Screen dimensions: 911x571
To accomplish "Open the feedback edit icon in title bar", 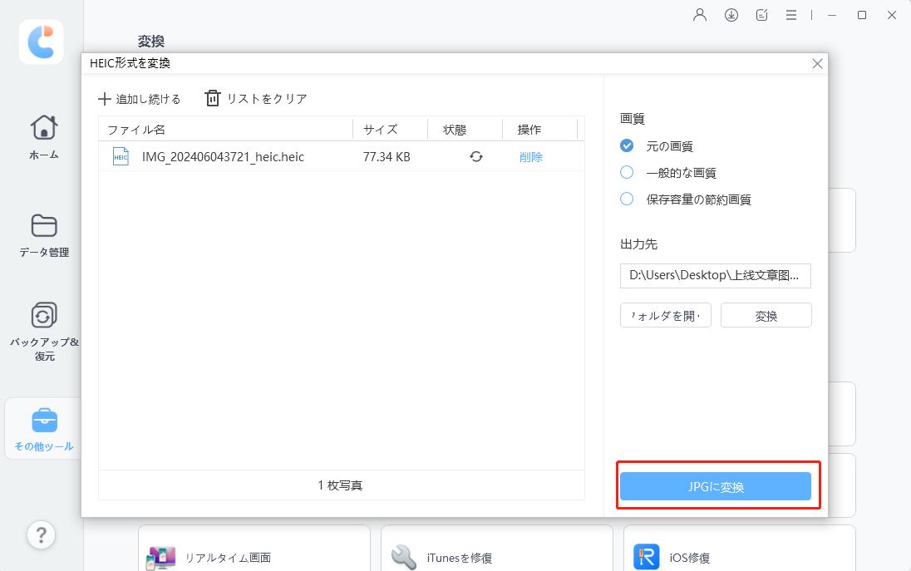I will [761, 14].
